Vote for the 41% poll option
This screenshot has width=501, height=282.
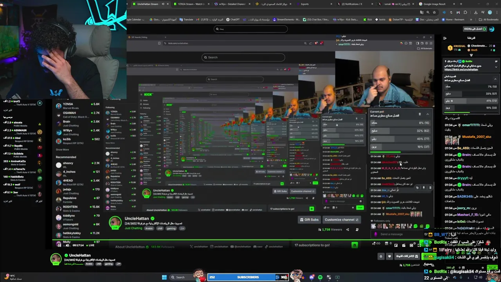tap(470, 101)
